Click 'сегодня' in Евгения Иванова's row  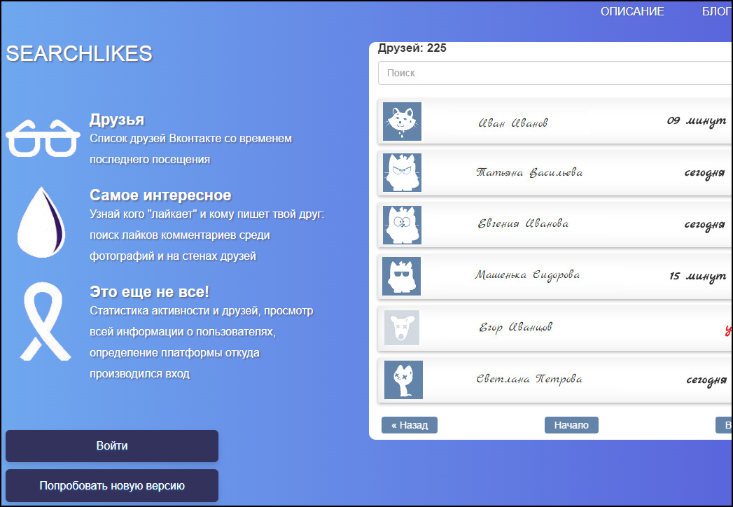point(704,225)
